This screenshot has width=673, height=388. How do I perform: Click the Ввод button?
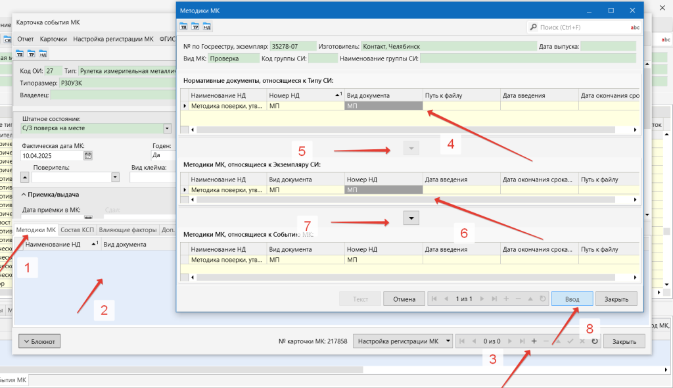[x=572, y=299]
